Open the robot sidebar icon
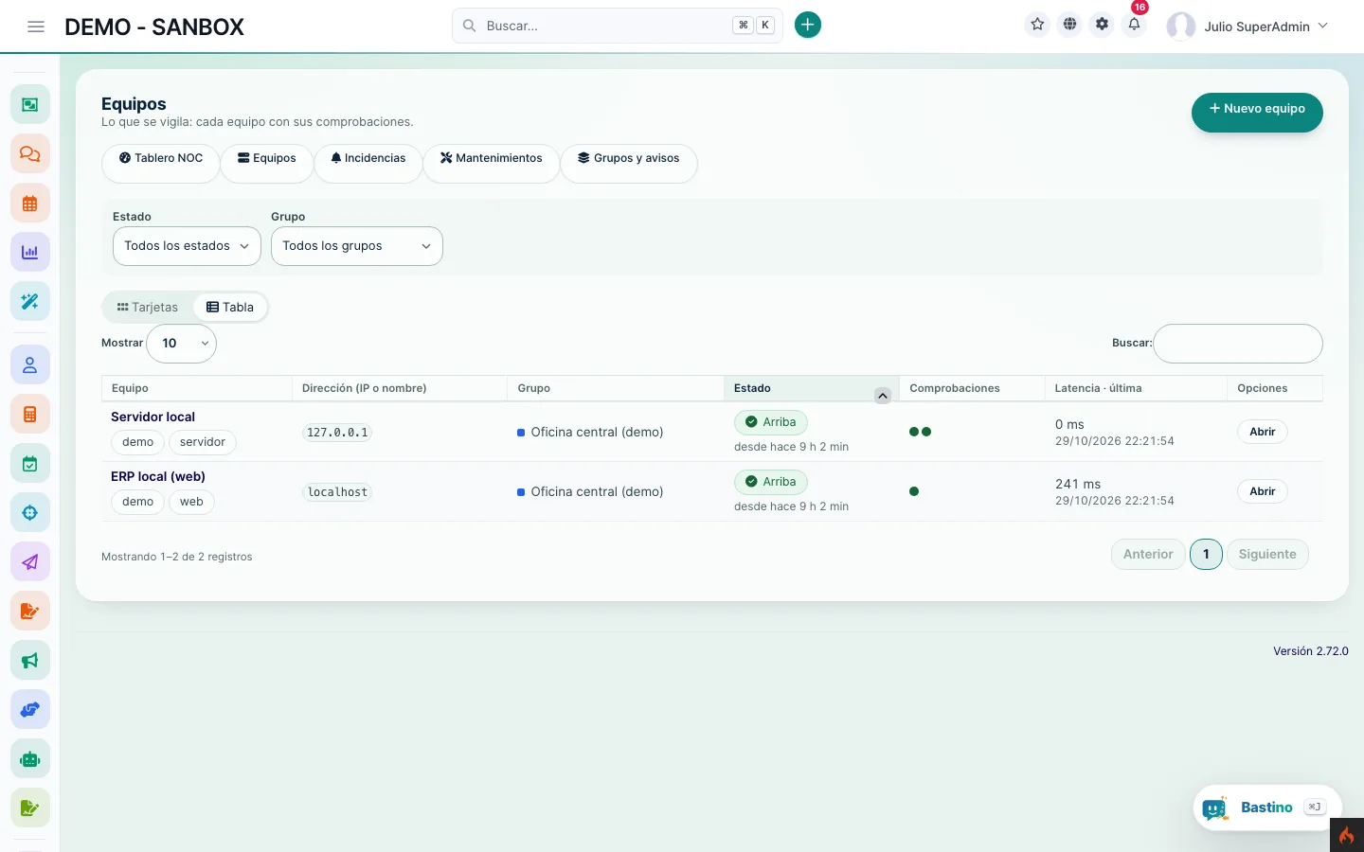The image size is (1364, 852). (x=30, y=758)
